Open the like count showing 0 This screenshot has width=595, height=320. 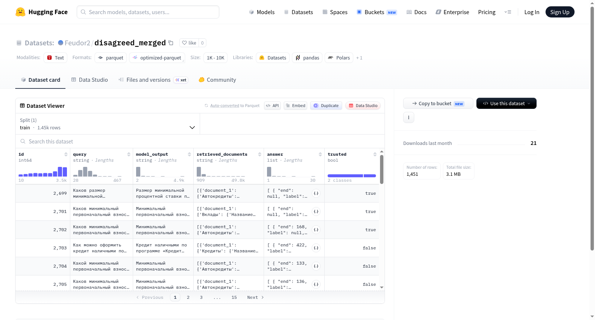[x=202, y=43]
